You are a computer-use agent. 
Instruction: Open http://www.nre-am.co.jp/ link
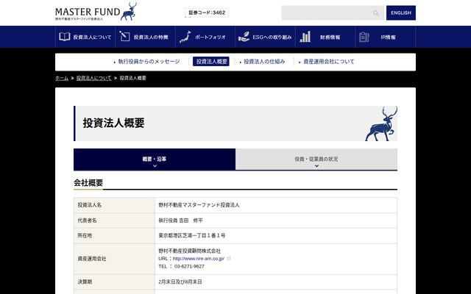(199, 259)
